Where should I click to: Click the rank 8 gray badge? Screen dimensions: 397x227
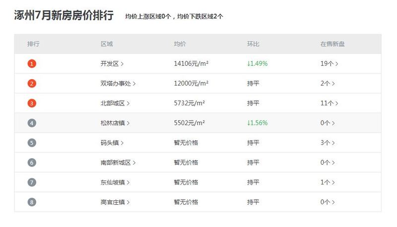click(32, 202)
